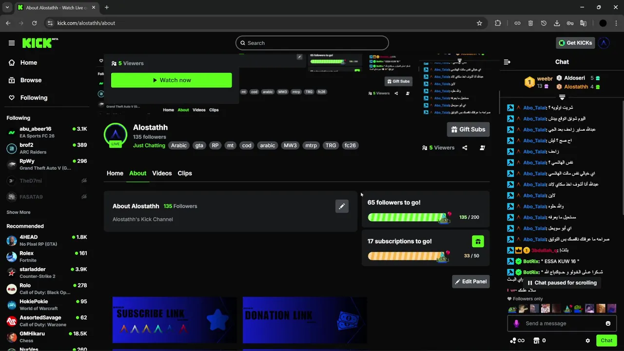624x351 pixels.
Task: Open the DONATION LINK panel image
Action: coord(305,320)
